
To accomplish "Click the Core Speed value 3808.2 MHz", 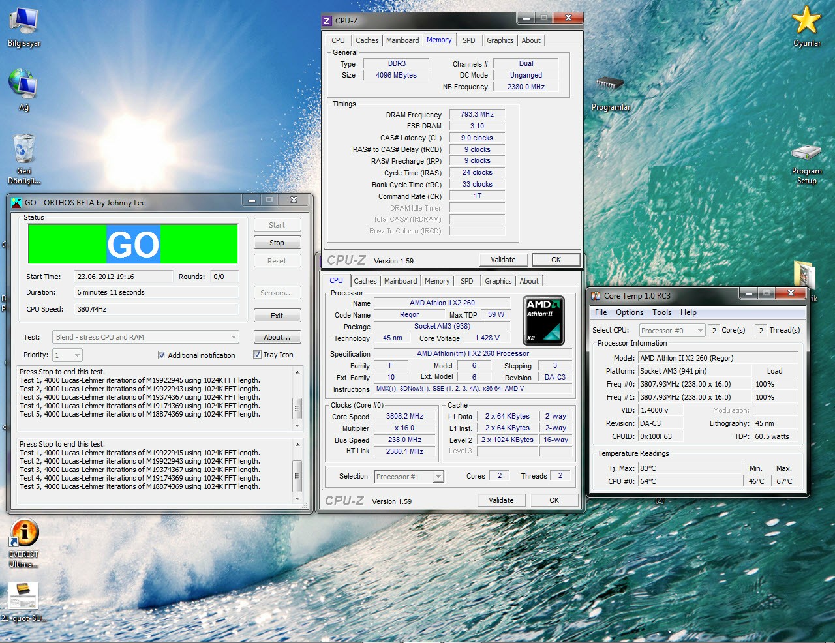I will point(404,416).
